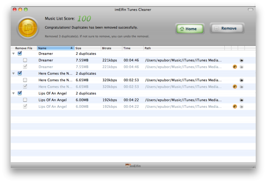Collapse the Here Comes the N... duplicates group
Viewport: 266px width, 183px height.
(14, 74)
